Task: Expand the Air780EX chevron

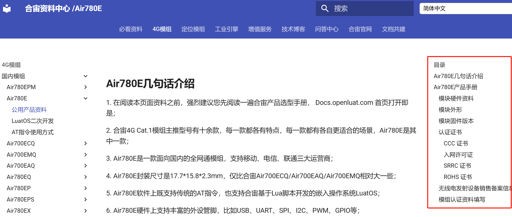Action: click(x=86, y=211)
